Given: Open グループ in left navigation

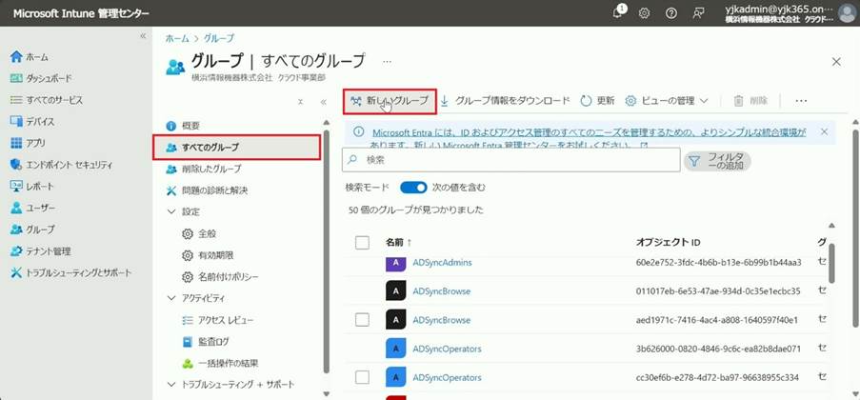Looking at the screenshot, I should pos(32,230).
